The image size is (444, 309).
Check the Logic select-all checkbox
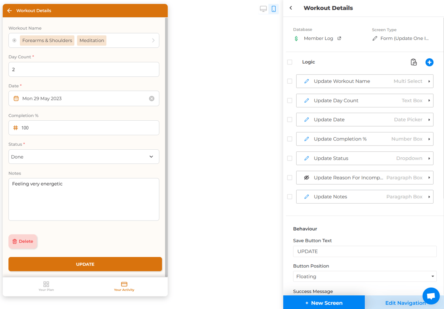290,62
